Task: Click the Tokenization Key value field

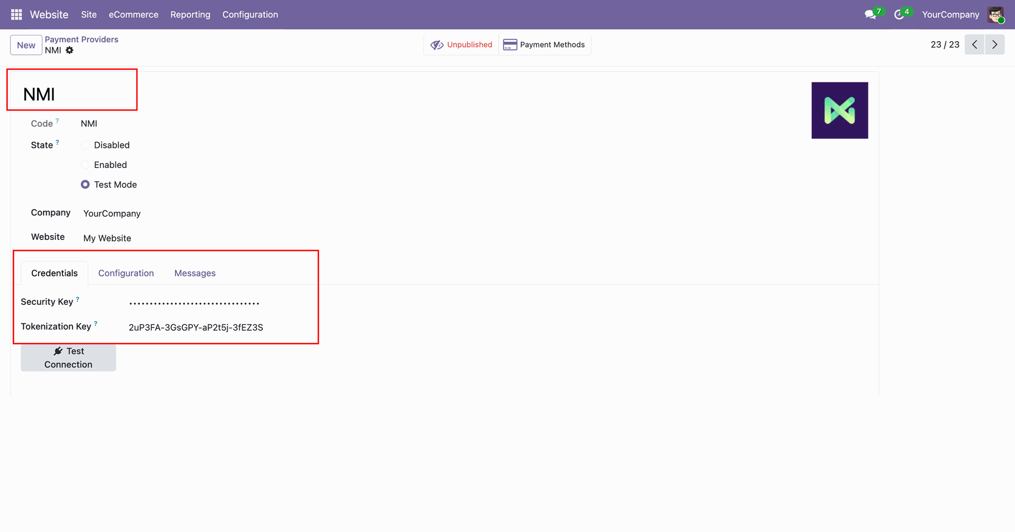Action: (x=196, y=328)
